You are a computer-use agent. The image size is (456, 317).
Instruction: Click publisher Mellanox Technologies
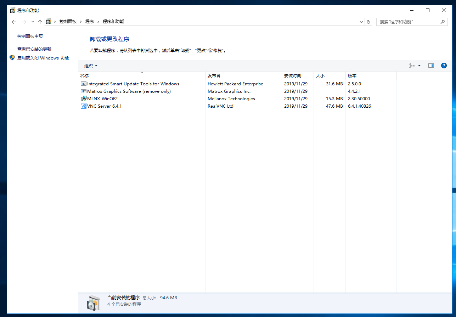click(231, 99)
